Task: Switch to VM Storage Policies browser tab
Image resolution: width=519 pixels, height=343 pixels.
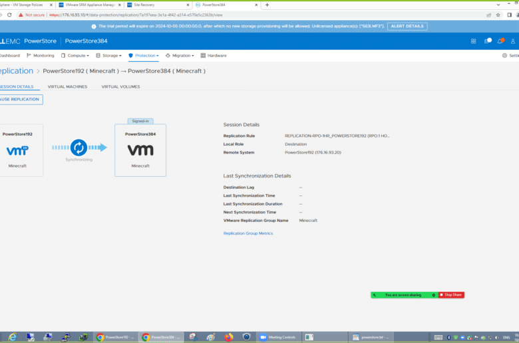Action: [x=23, y=5]
